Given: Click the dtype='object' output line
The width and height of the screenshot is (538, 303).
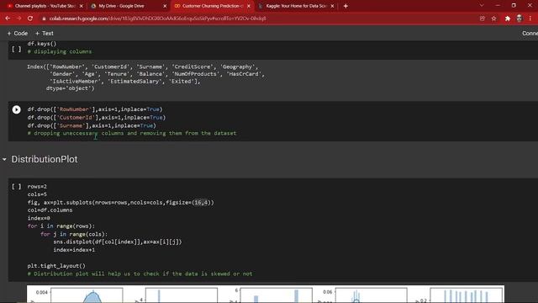Looking at the screenshot, I should coord(70,88).
